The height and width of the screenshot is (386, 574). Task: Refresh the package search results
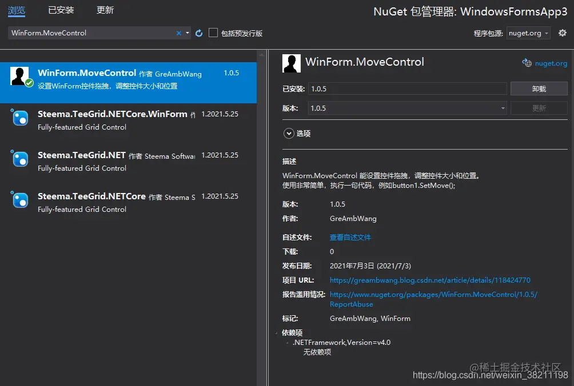pos(199,33)
